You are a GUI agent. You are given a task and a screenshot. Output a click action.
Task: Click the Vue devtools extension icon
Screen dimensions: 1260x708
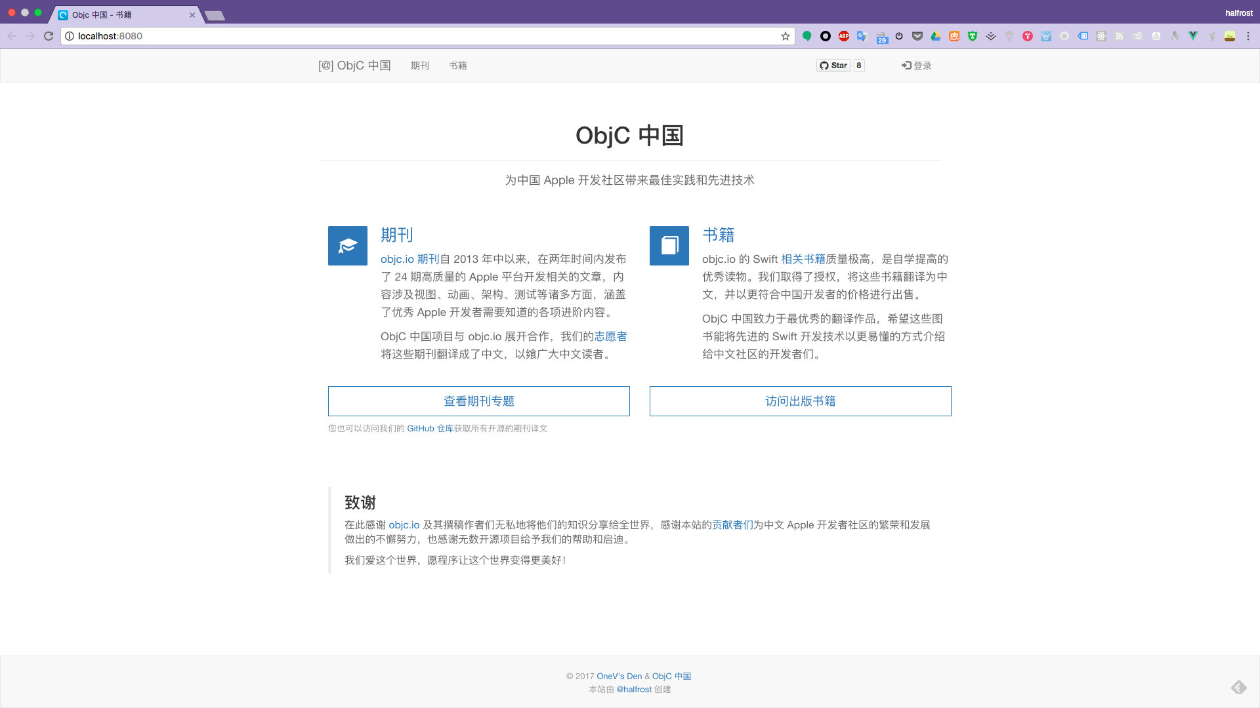(x=1193, y=36)
